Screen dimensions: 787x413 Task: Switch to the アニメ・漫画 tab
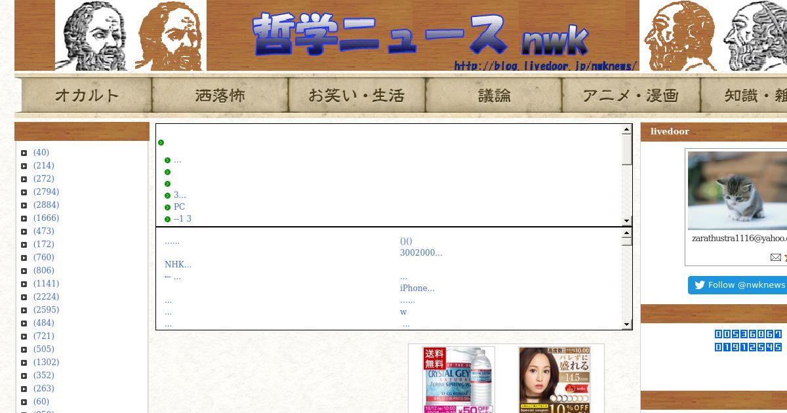coord(631,96)
